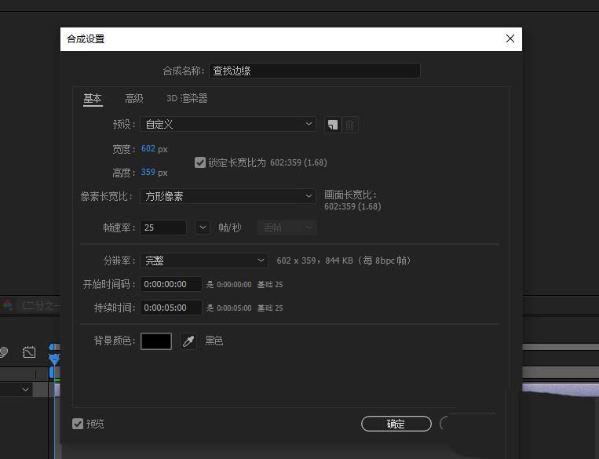Click the 开始时间码 field 0:00:00:00

[171, 284]
